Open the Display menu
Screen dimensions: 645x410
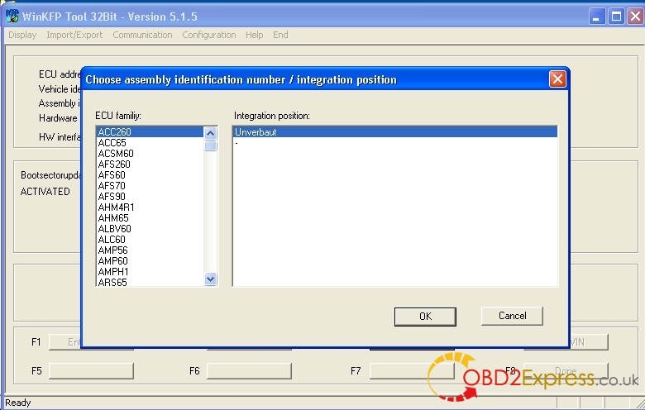click(x=22, y=35)
